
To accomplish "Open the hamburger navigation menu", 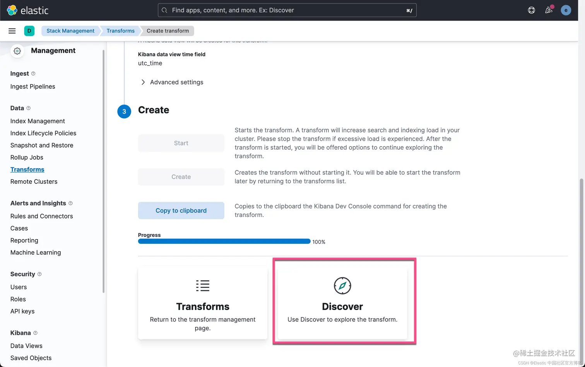I will [x=12, y=31].
